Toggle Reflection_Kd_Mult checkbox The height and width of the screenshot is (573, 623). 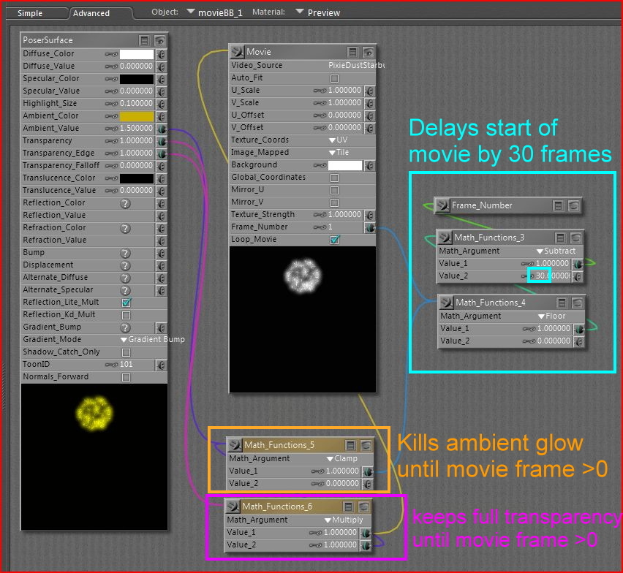[x=127, y=315]
